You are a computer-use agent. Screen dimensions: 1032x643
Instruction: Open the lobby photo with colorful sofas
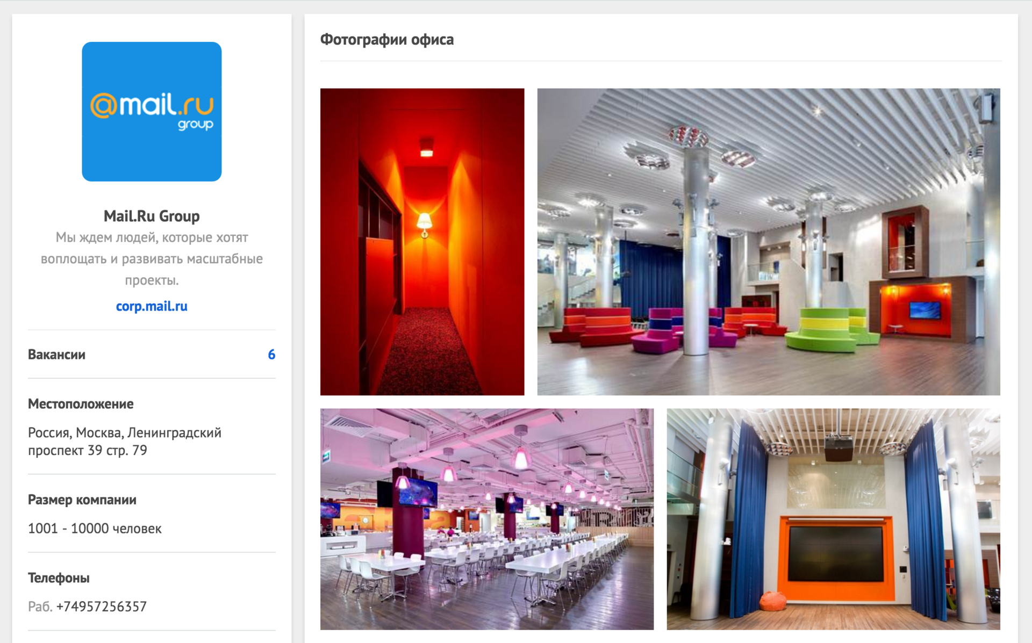pos(769,242)
